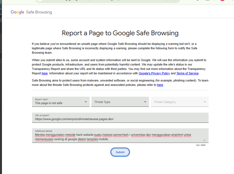Click the Additional details text area

point(120,136)
